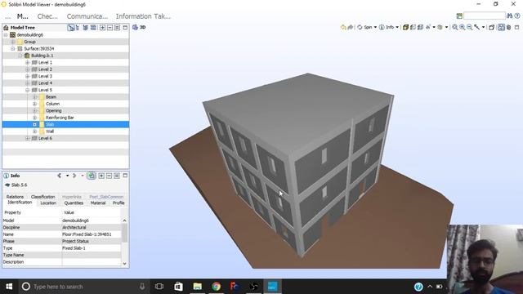Expand the Level 2 tree node
This screenshot has width=523, height=294.
27,69
